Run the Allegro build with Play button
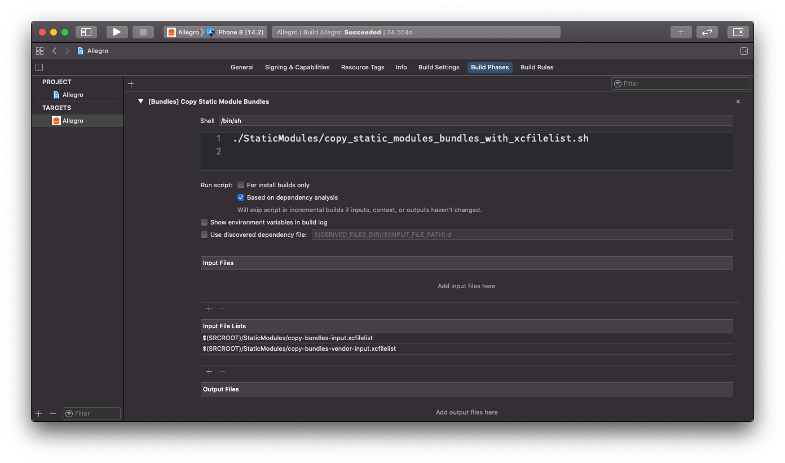This screenshot has width=785, height=463. [x=117, y=32]
